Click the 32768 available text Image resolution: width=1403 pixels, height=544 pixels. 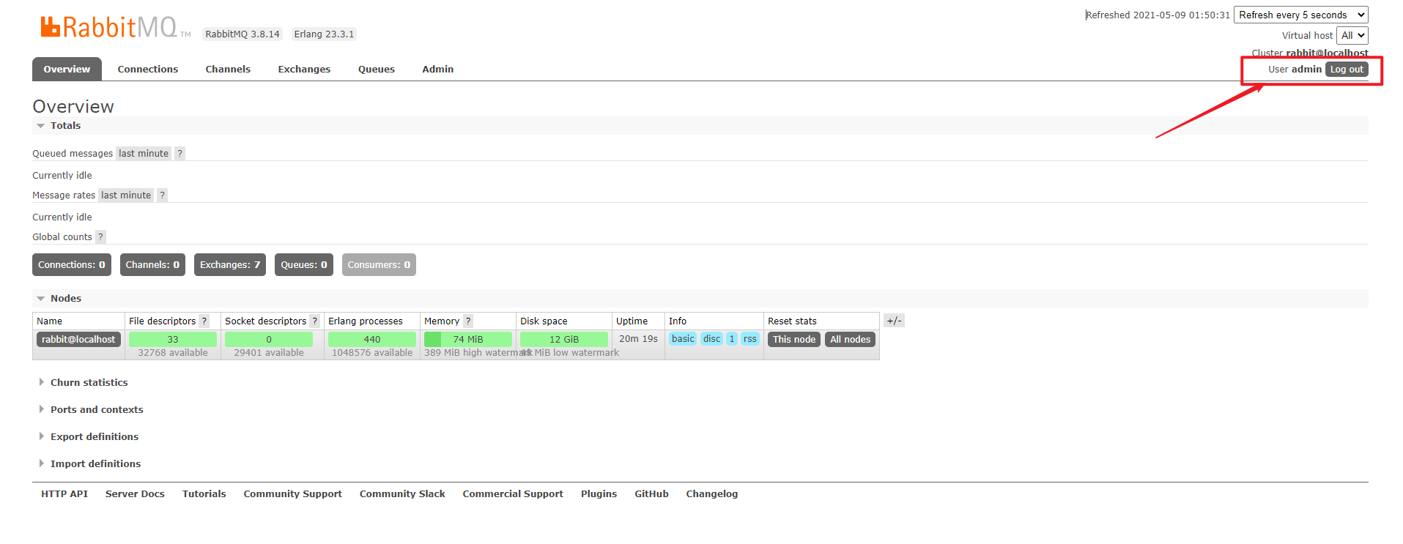point(173,352)
